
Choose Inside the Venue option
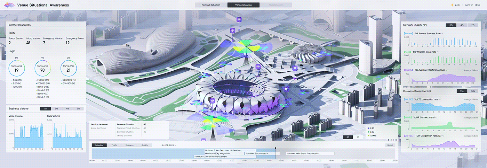pos(98,128)
